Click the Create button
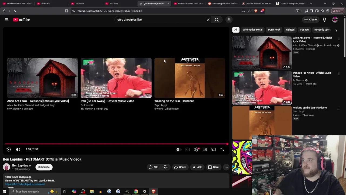This screenshot has height=195, width=346. [x=310, y=19]
